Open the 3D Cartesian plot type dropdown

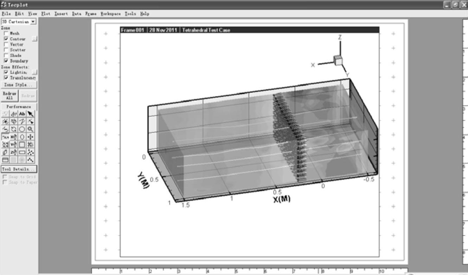coord(33,22)
